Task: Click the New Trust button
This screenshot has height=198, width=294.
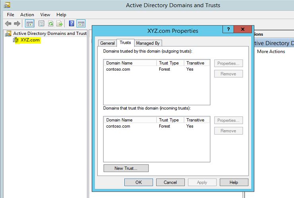Action: pos(126,168)
